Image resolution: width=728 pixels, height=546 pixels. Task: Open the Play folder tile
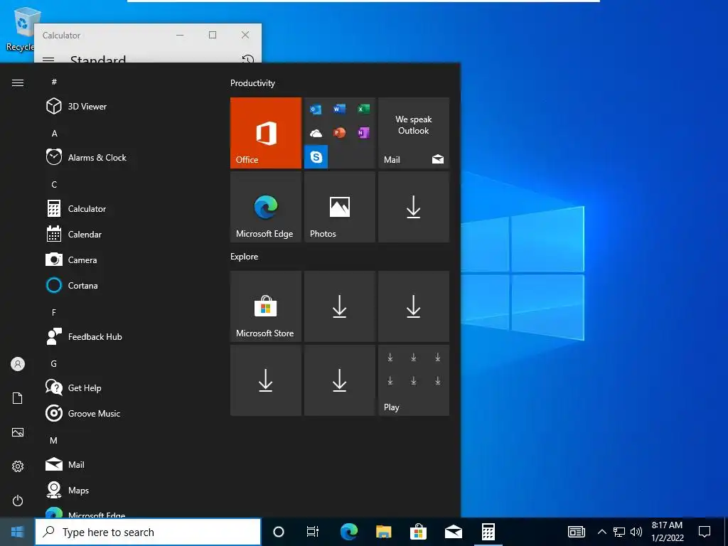pos(414,380)
